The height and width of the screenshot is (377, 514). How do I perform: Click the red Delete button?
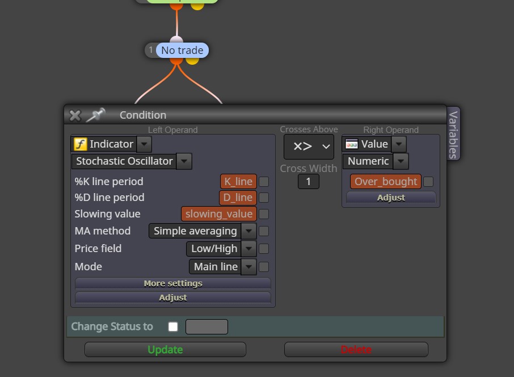(356, 349)
